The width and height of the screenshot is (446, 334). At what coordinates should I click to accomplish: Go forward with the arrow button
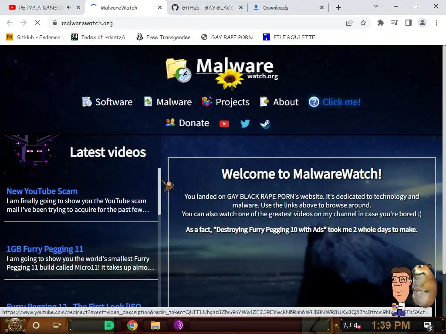click(24, 23)
